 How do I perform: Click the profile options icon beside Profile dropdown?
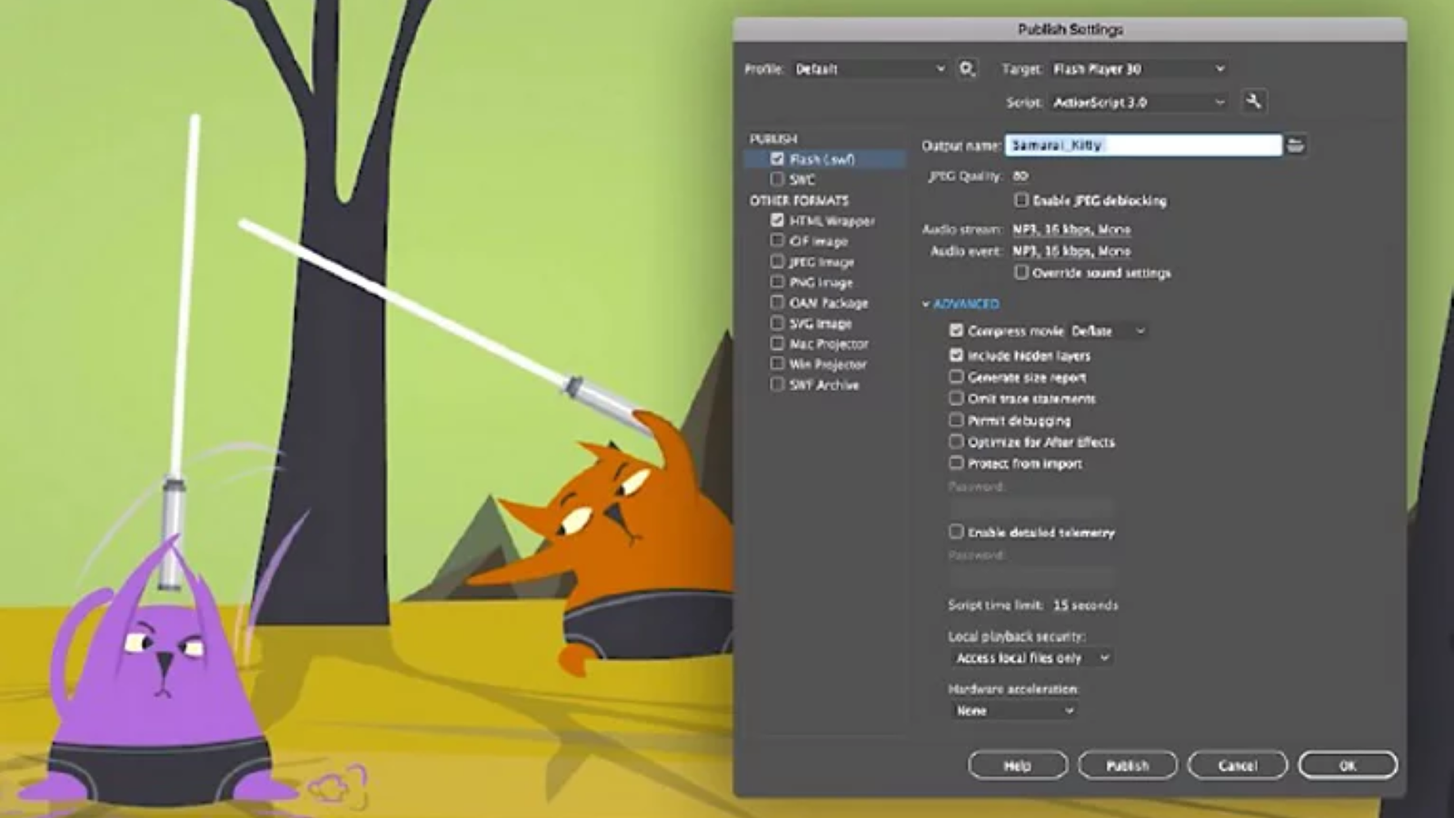pyautogui.click(x=967, y=68)
